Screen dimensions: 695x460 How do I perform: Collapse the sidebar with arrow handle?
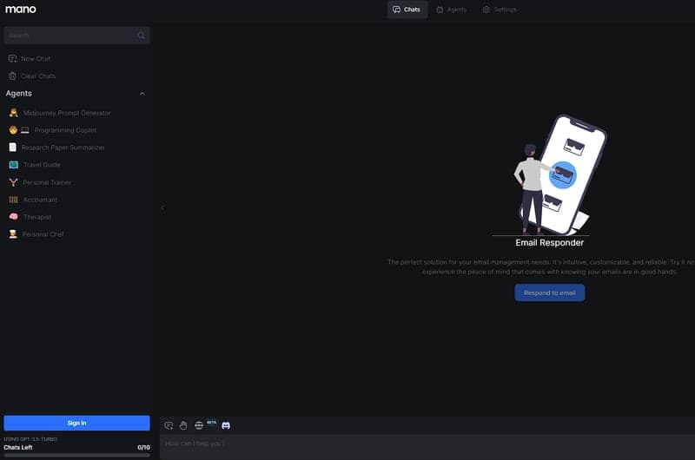coord(162,208)
